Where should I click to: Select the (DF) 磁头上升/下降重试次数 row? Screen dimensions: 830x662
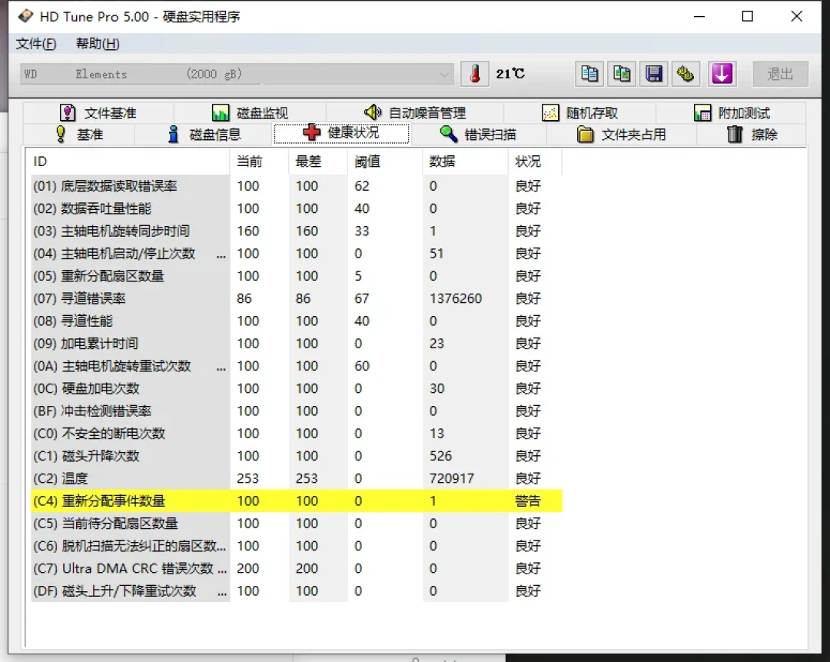point(297,591)
